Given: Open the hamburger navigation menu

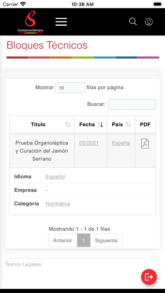Looking at the screenshot, I should point(61,22).
